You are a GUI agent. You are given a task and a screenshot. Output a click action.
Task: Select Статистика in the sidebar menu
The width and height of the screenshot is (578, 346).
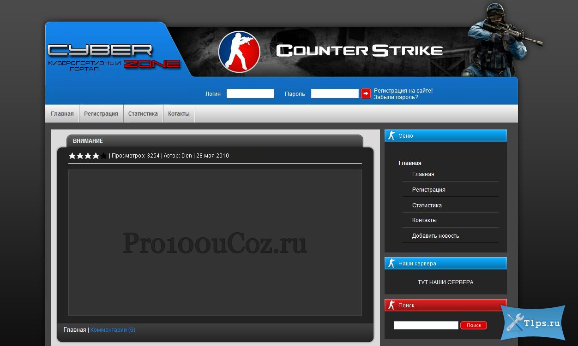point(427,205)
